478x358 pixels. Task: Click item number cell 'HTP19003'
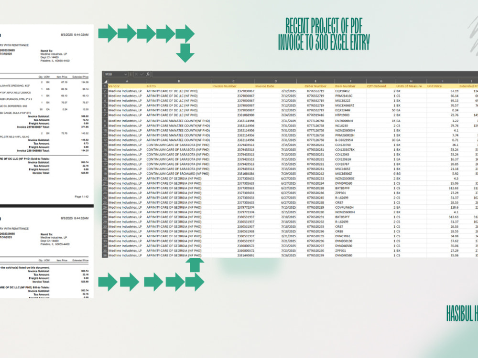point(350,115)
